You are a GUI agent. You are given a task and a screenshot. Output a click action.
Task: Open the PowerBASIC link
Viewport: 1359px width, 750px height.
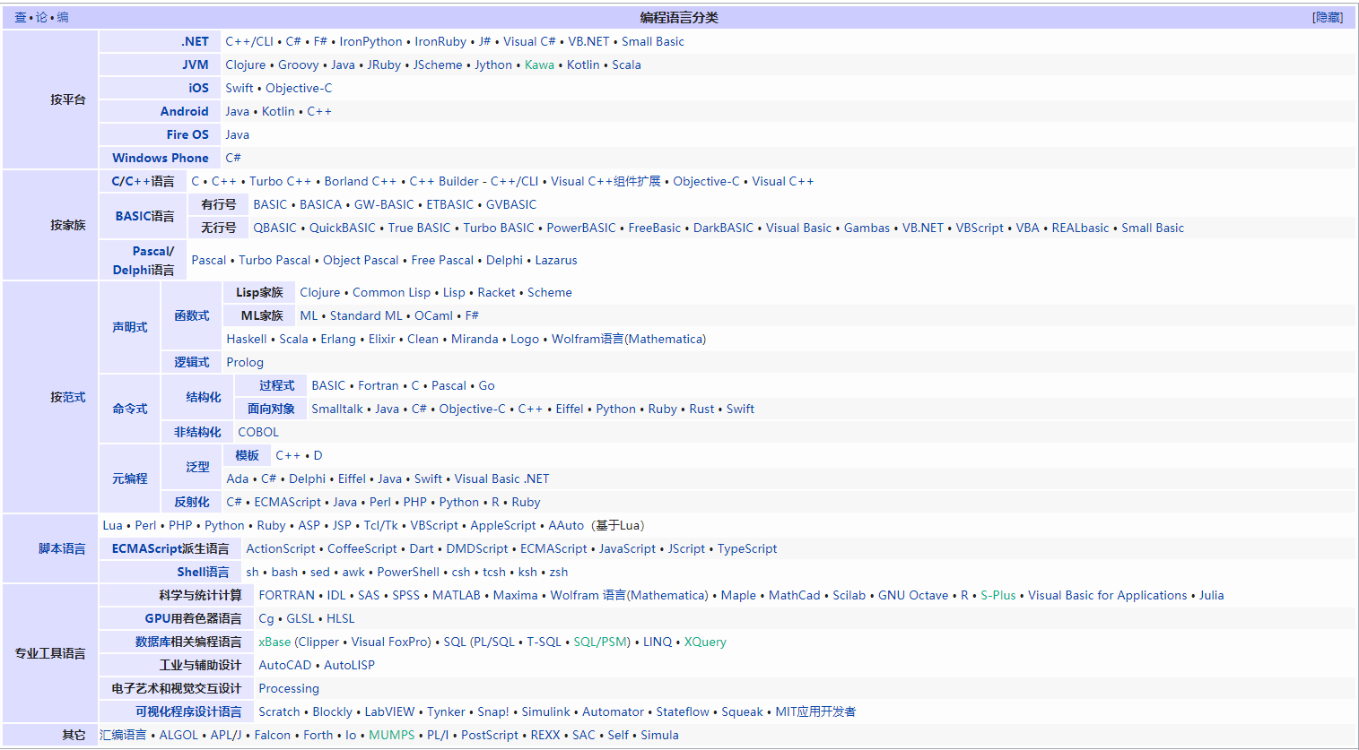581,228
